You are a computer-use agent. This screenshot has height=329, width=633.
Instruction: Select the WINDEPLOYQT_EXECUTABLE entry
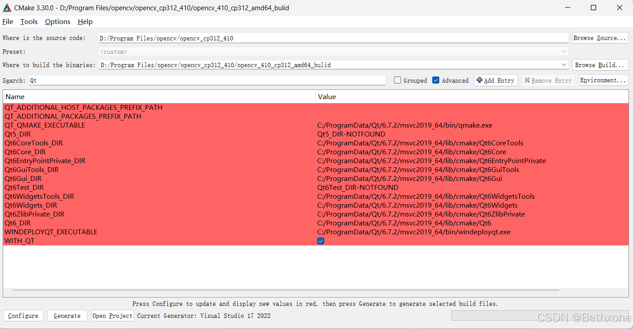(51, 232)
